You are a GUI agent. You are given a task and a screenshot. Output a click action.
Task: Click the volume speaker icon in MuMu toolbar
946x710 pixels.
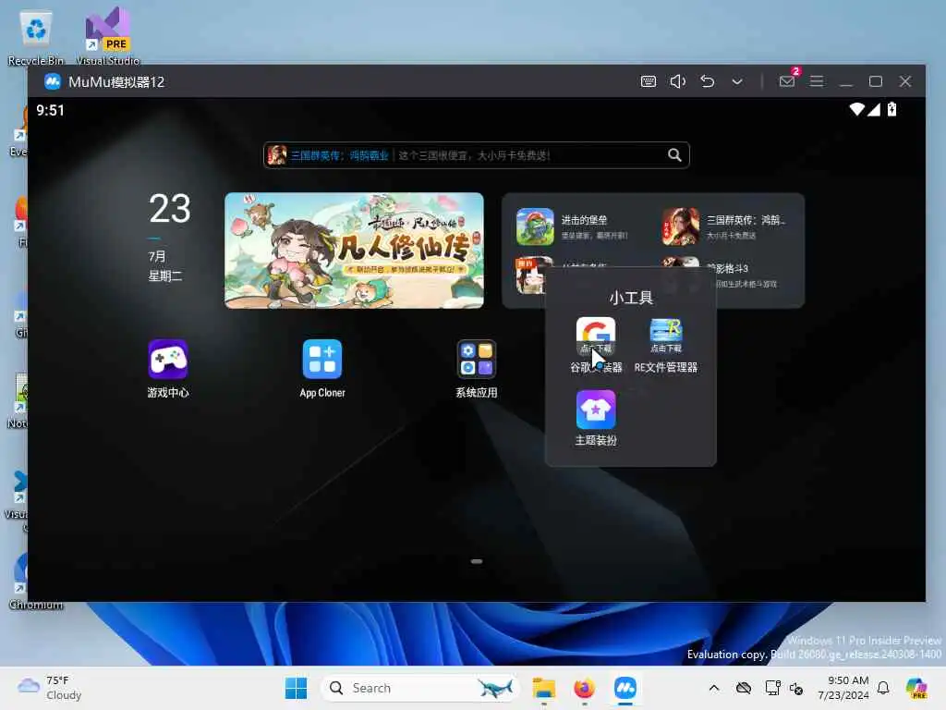677,81
